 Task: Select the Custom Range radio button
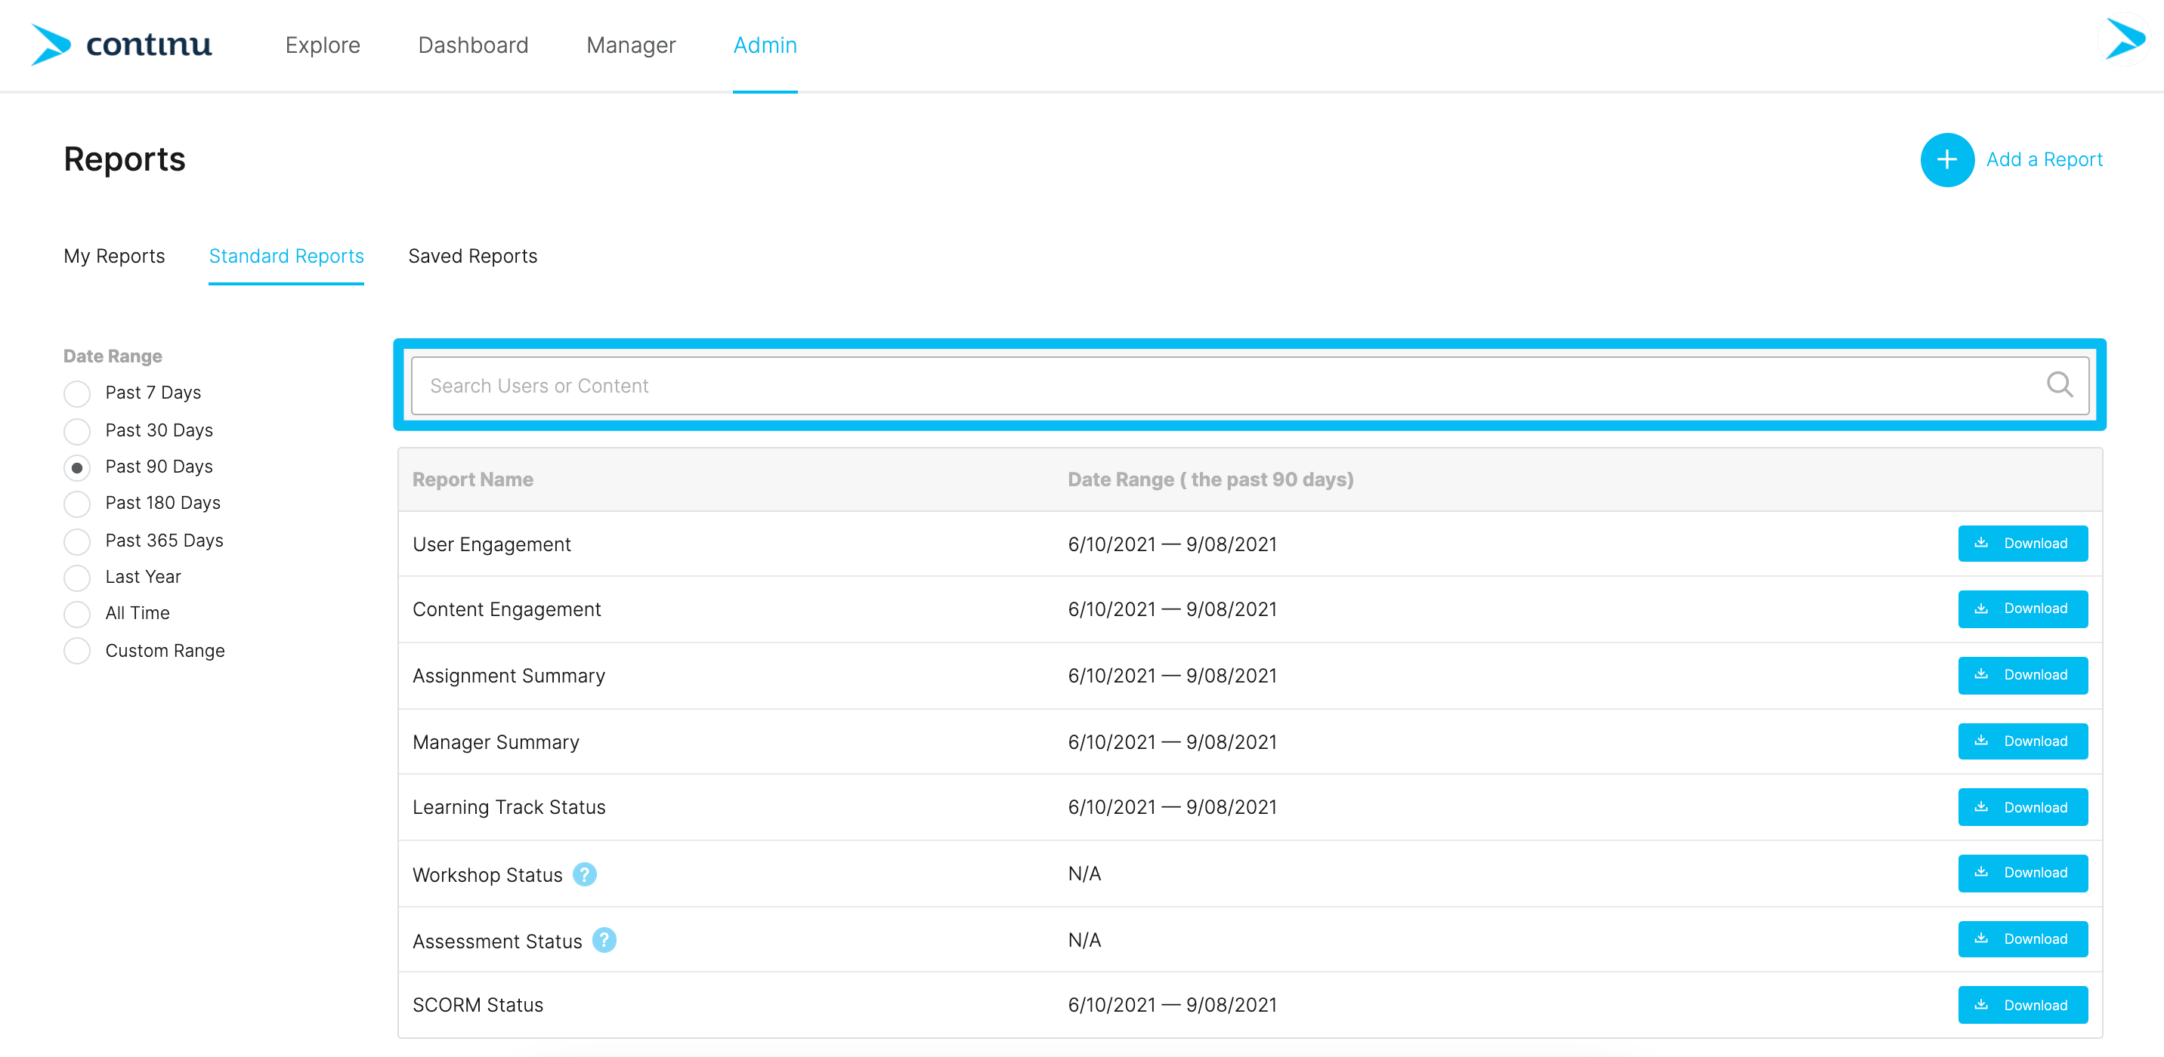pos(77,651)
